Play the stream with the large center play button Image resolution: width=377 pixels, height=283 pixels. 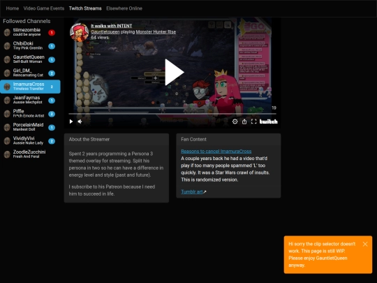click(x=175, y=72)
